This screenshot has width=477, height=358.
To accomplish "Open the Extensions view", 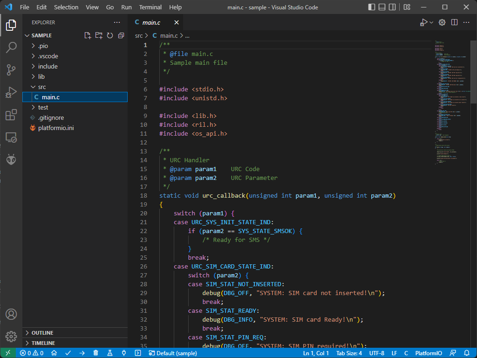I will pos(11,115).
